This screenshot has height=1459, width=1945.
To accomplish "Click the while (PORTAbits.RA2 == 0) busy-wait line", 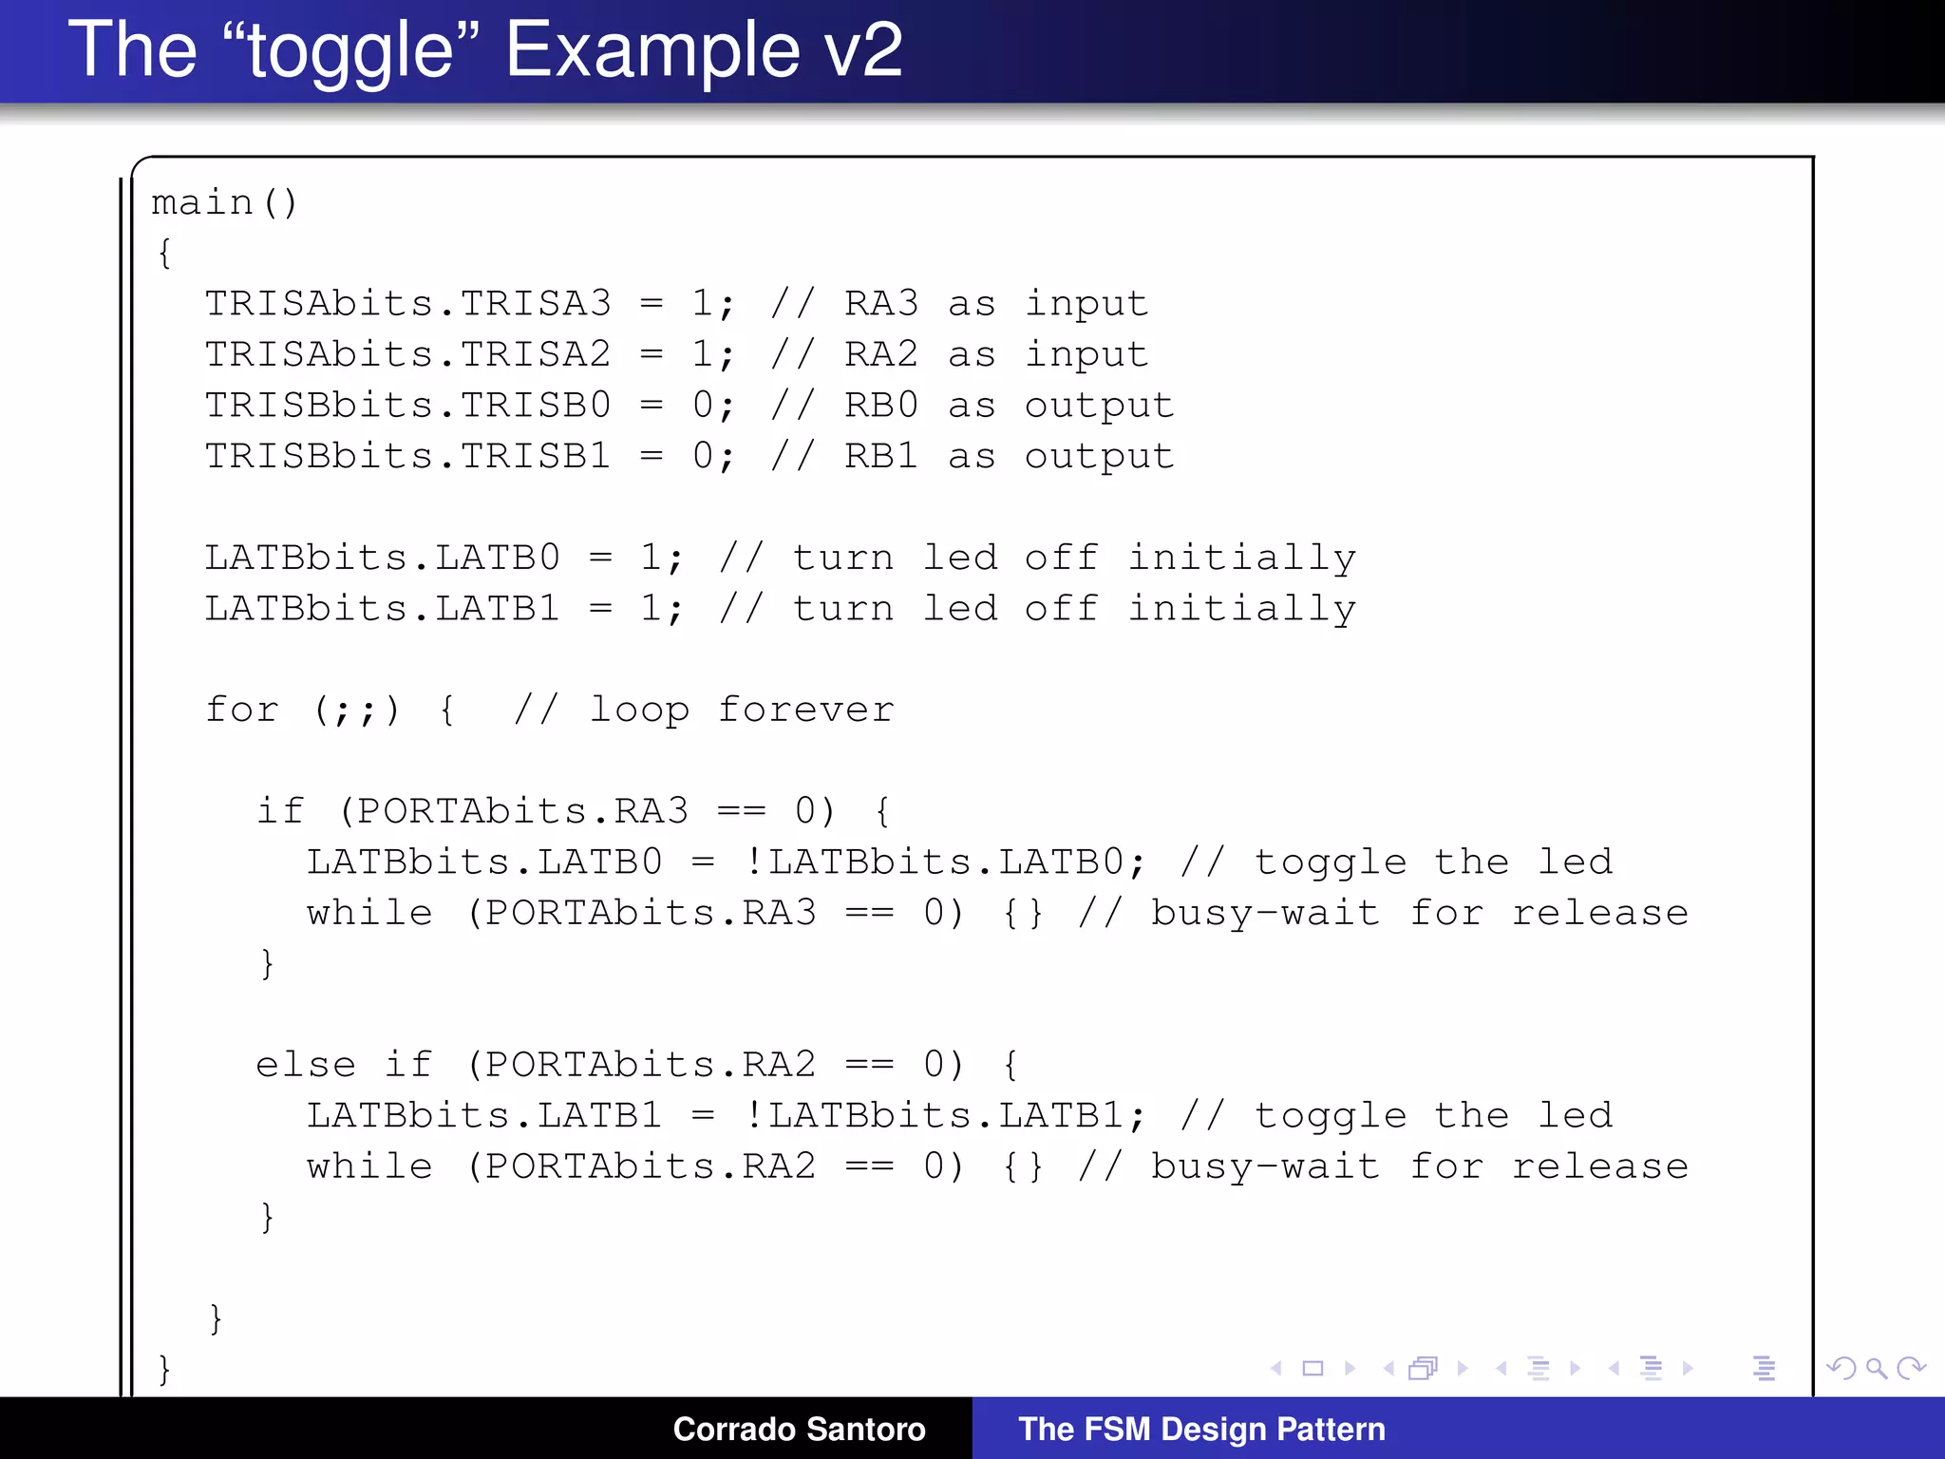I will 997,1166.
